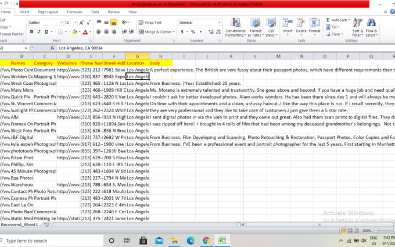This screenshot has width=395, height=247.
Task: Open the Format cells menu
Action: click(314, 27)
